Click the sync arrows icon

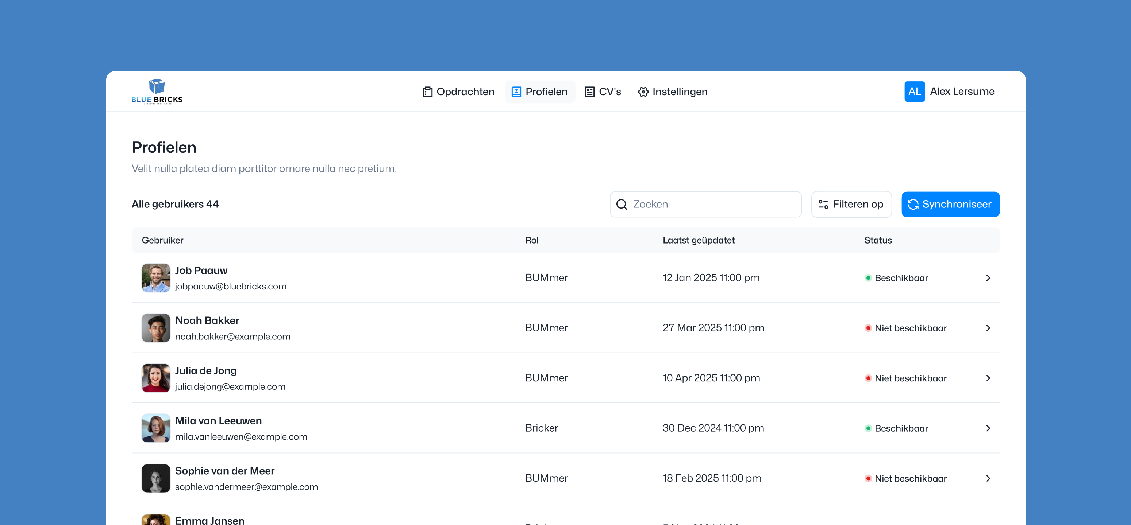coord(913,204)
